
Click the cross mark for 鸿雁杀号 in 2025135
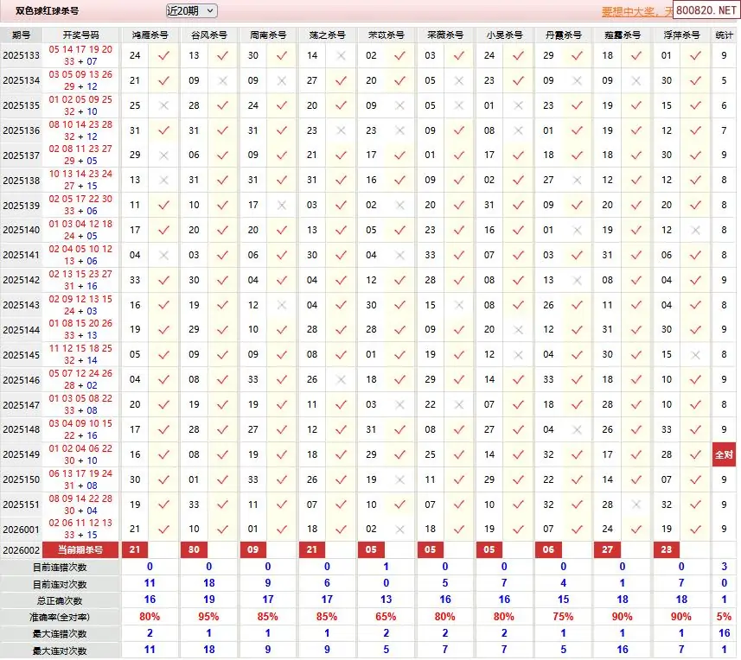163,105
